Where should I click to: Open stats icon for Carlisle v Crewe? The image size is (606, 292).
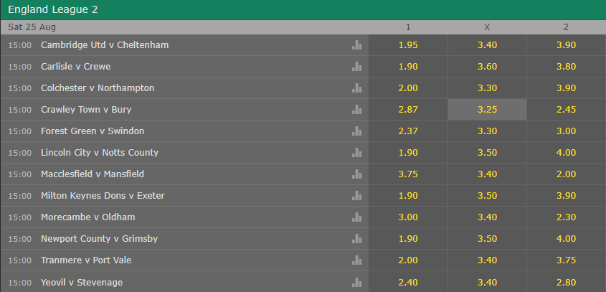(x=356, y=67)
